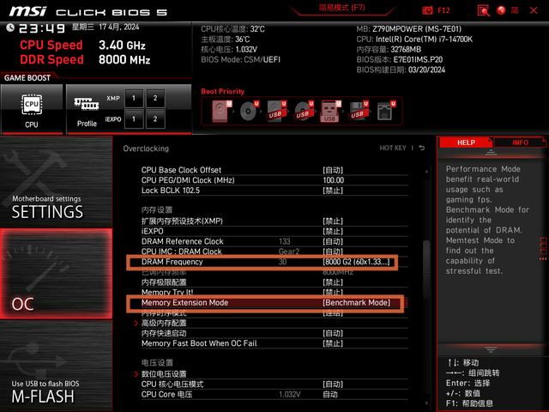Click the back arrow icon near HOT KEY

[422, 148]
